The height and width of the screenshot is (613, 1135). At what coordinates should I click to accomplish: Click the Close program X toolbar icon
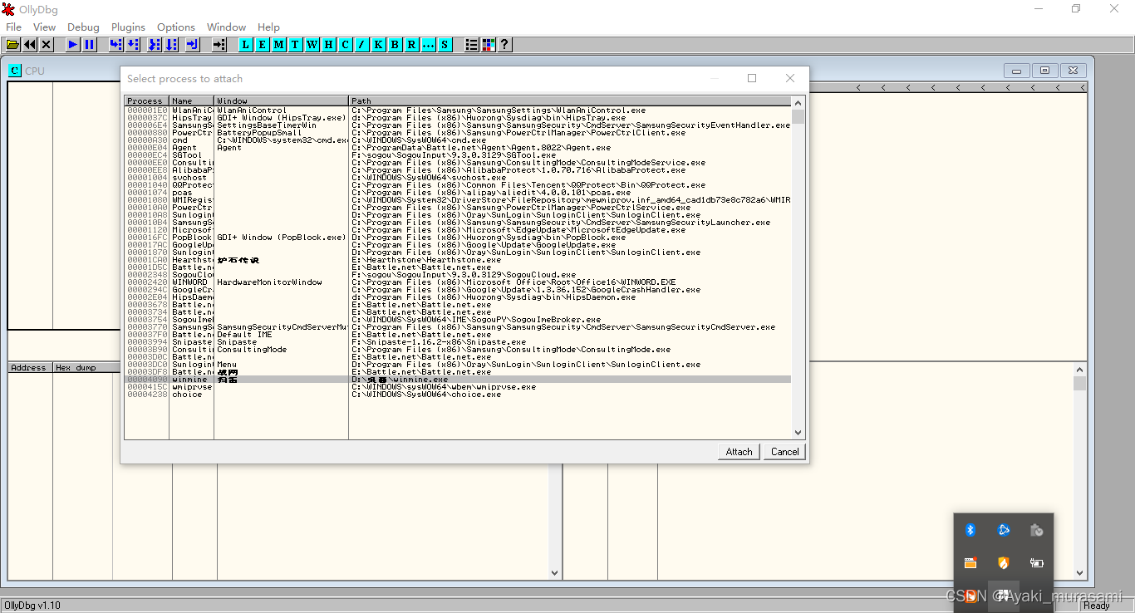pos(47,45)
